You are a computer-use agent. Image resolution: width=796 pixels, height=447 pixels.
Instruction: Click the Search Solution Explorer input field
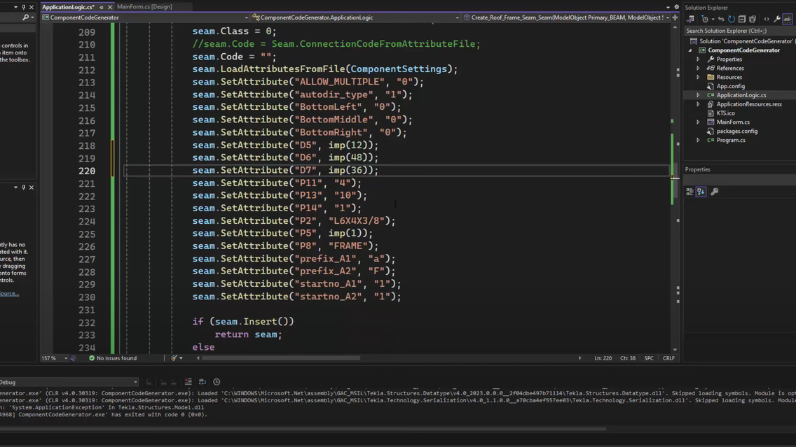(x=736, y=31)
